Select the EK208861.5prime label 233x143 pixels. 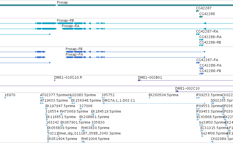click(94, 117)
